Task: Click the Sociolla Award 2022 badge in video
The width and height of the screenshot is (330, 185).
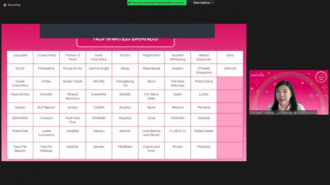Action: click(321, 77)
